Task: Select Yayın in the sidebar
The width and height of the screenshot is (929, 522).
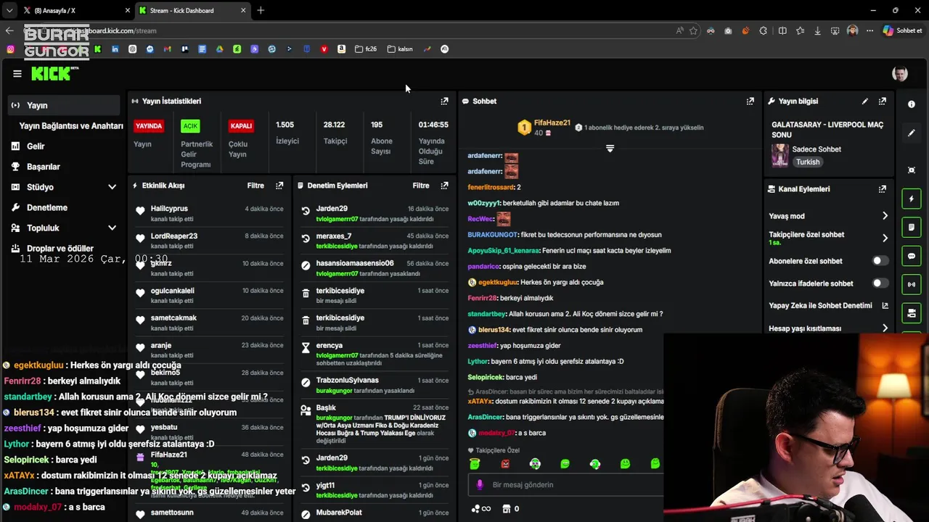Action: click(65, 106)
